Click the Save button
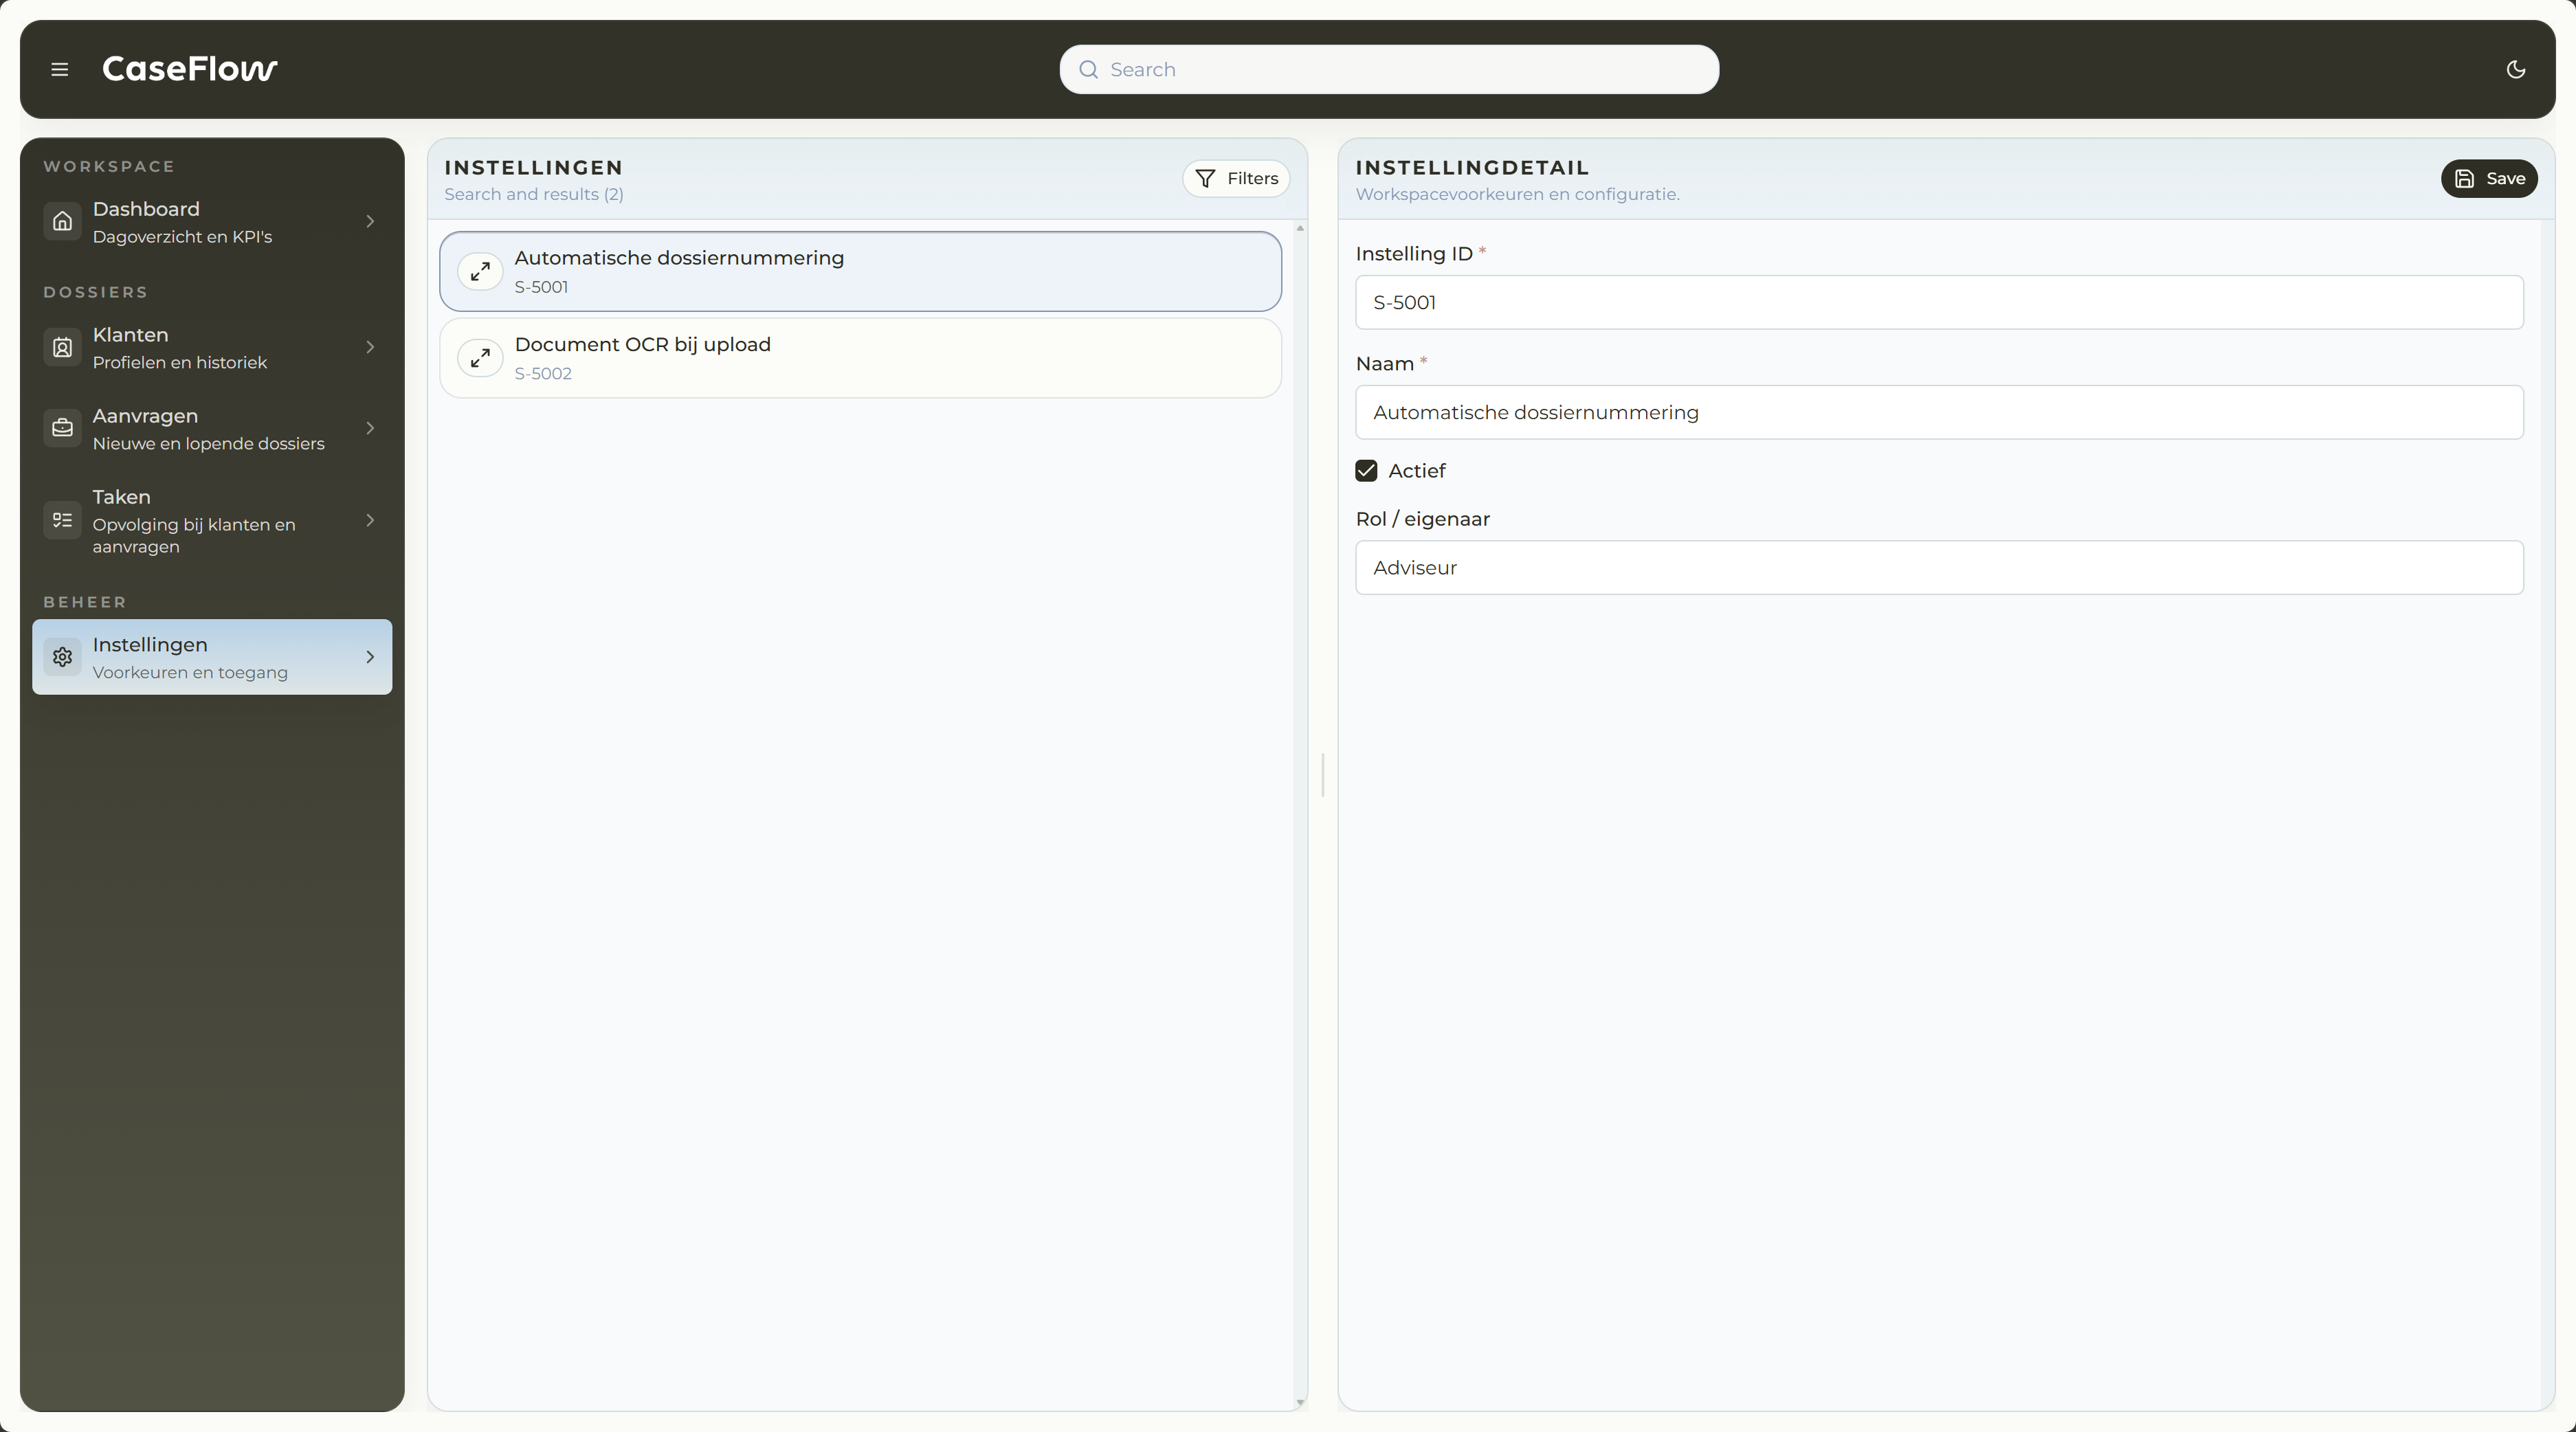Viewport: 2576px width, 1432px height. click(2489, 178)
